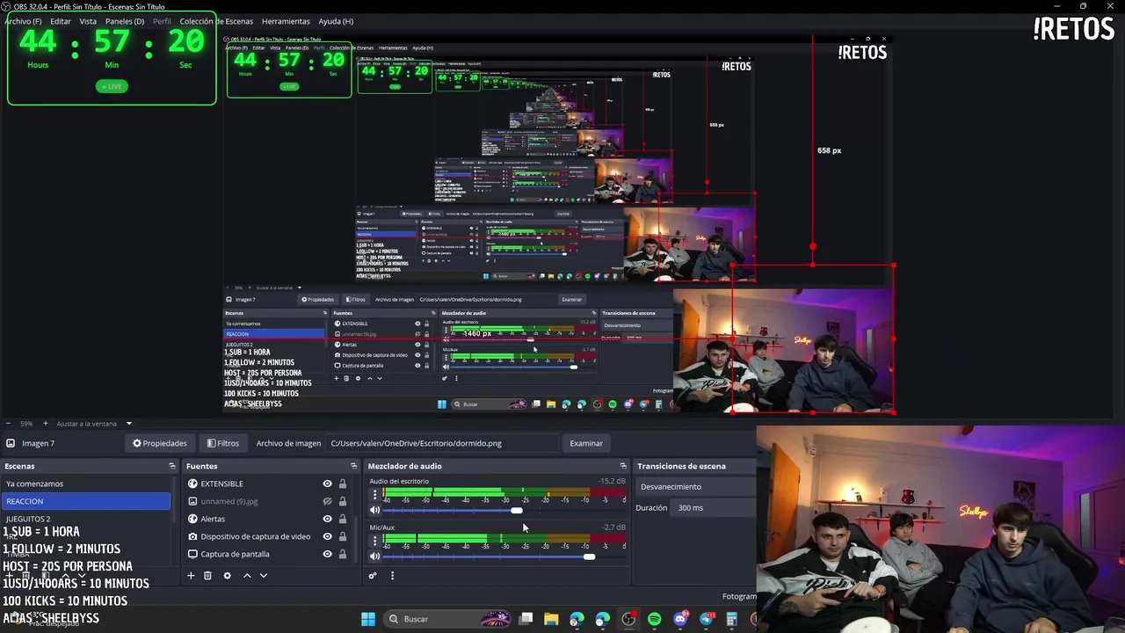Open the Ayuda (H) menu
The width and height of the screenshot is (1125, 633).
336,21
